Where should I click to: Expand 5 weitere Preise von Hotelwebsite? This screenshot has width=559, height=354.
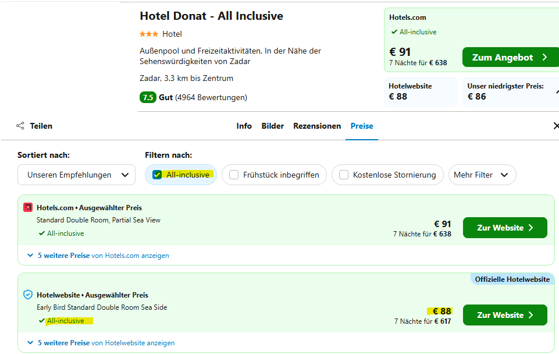pyautogui.click(x=101, y=343)
